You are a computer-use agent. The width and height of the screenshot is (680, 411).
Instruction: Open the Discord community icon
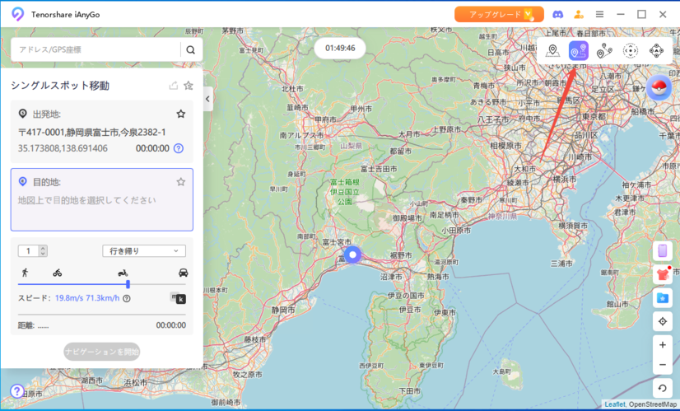(x=557, y=14)
